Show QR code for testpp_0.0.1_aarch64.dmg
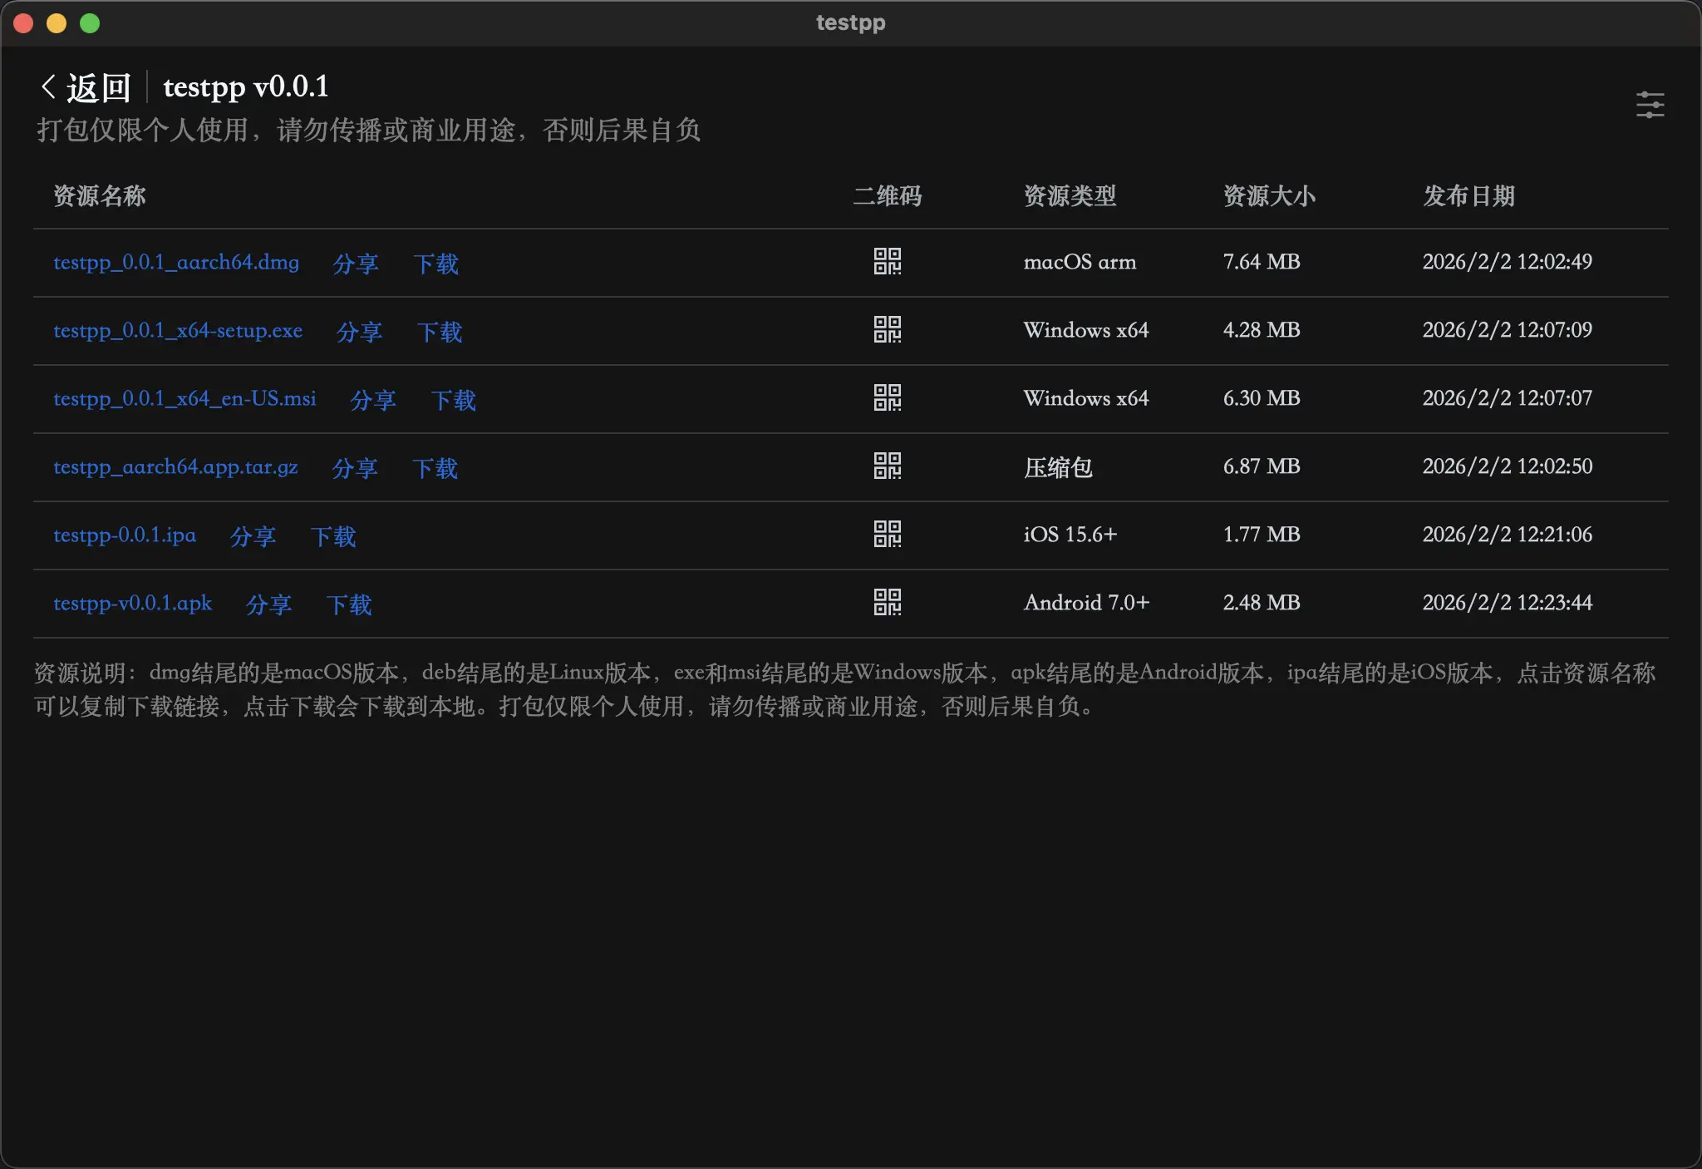This screenshot has height=1169, width=1702. tap(888, 262)
